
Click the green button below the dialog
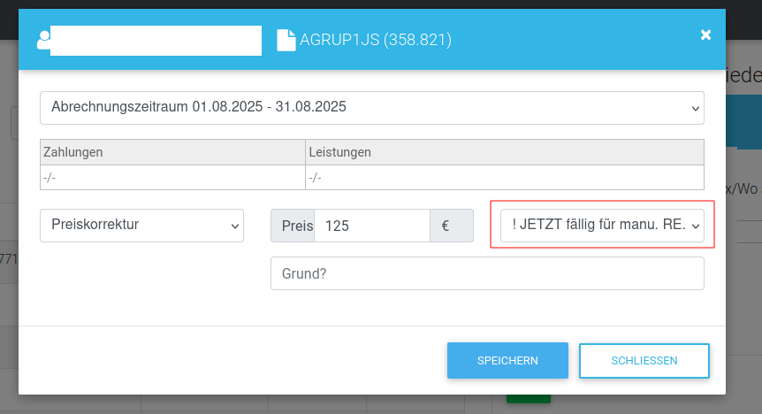point(529,399)
